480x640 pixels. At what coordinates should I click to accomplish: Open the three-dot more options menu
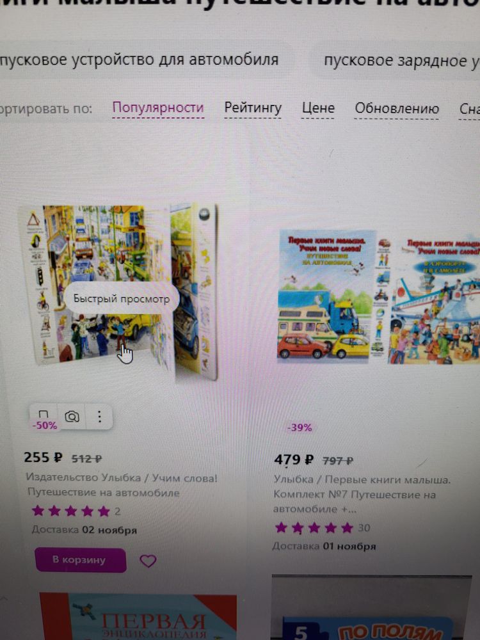[99, 417]
